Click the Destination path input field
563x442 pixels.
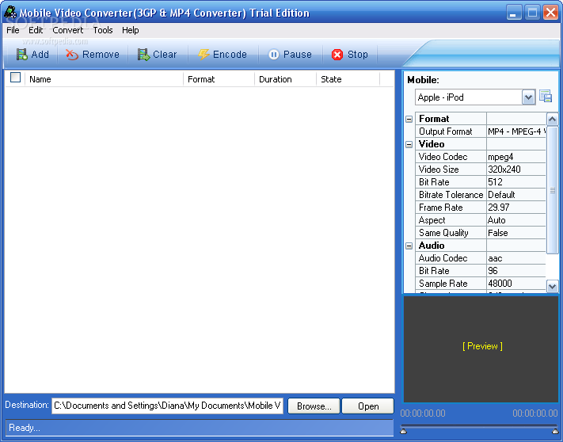pyautogui.click(x=167, y=406)
